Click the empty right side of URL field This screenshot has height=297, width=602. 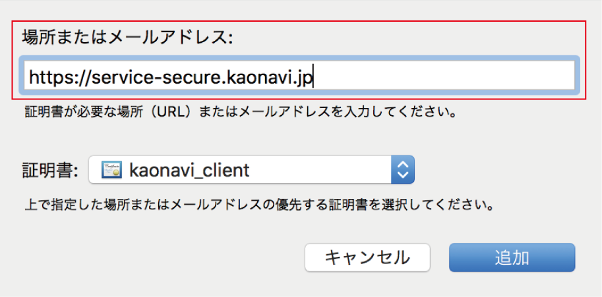coord(444,76)
